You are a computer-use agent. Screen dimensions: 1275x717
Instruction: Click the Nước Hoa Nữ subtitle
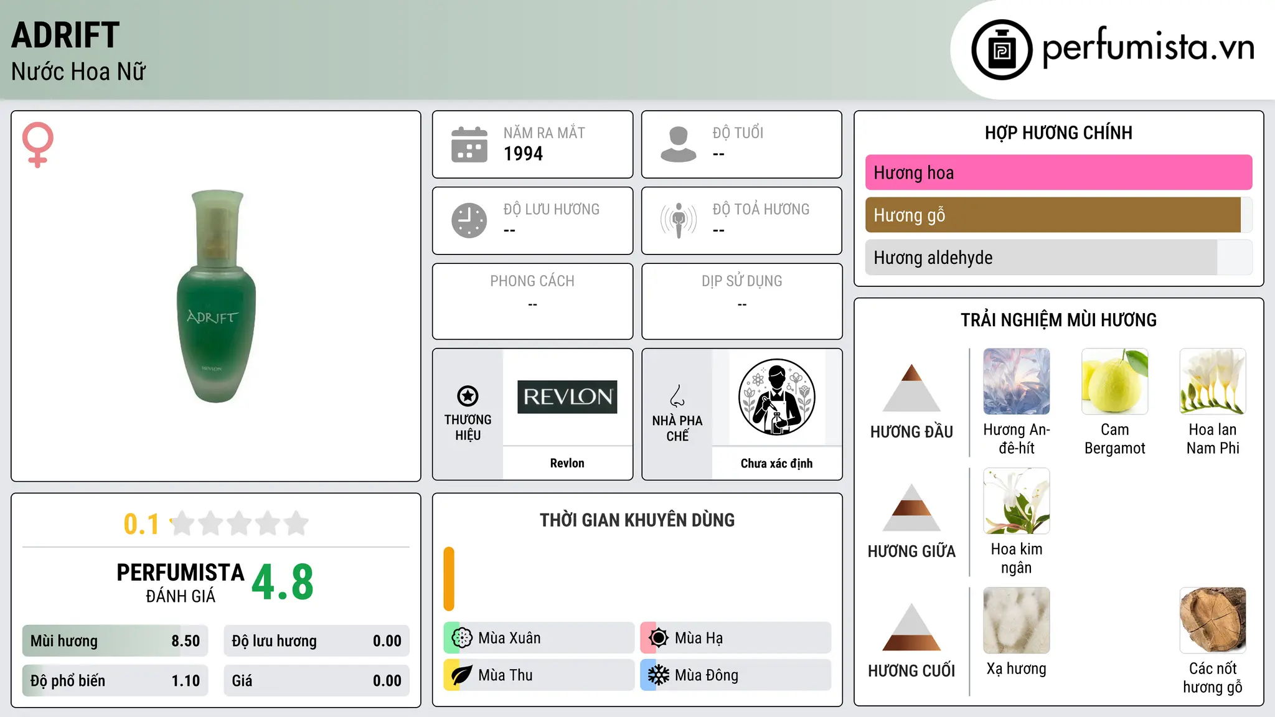click(78, 72)
